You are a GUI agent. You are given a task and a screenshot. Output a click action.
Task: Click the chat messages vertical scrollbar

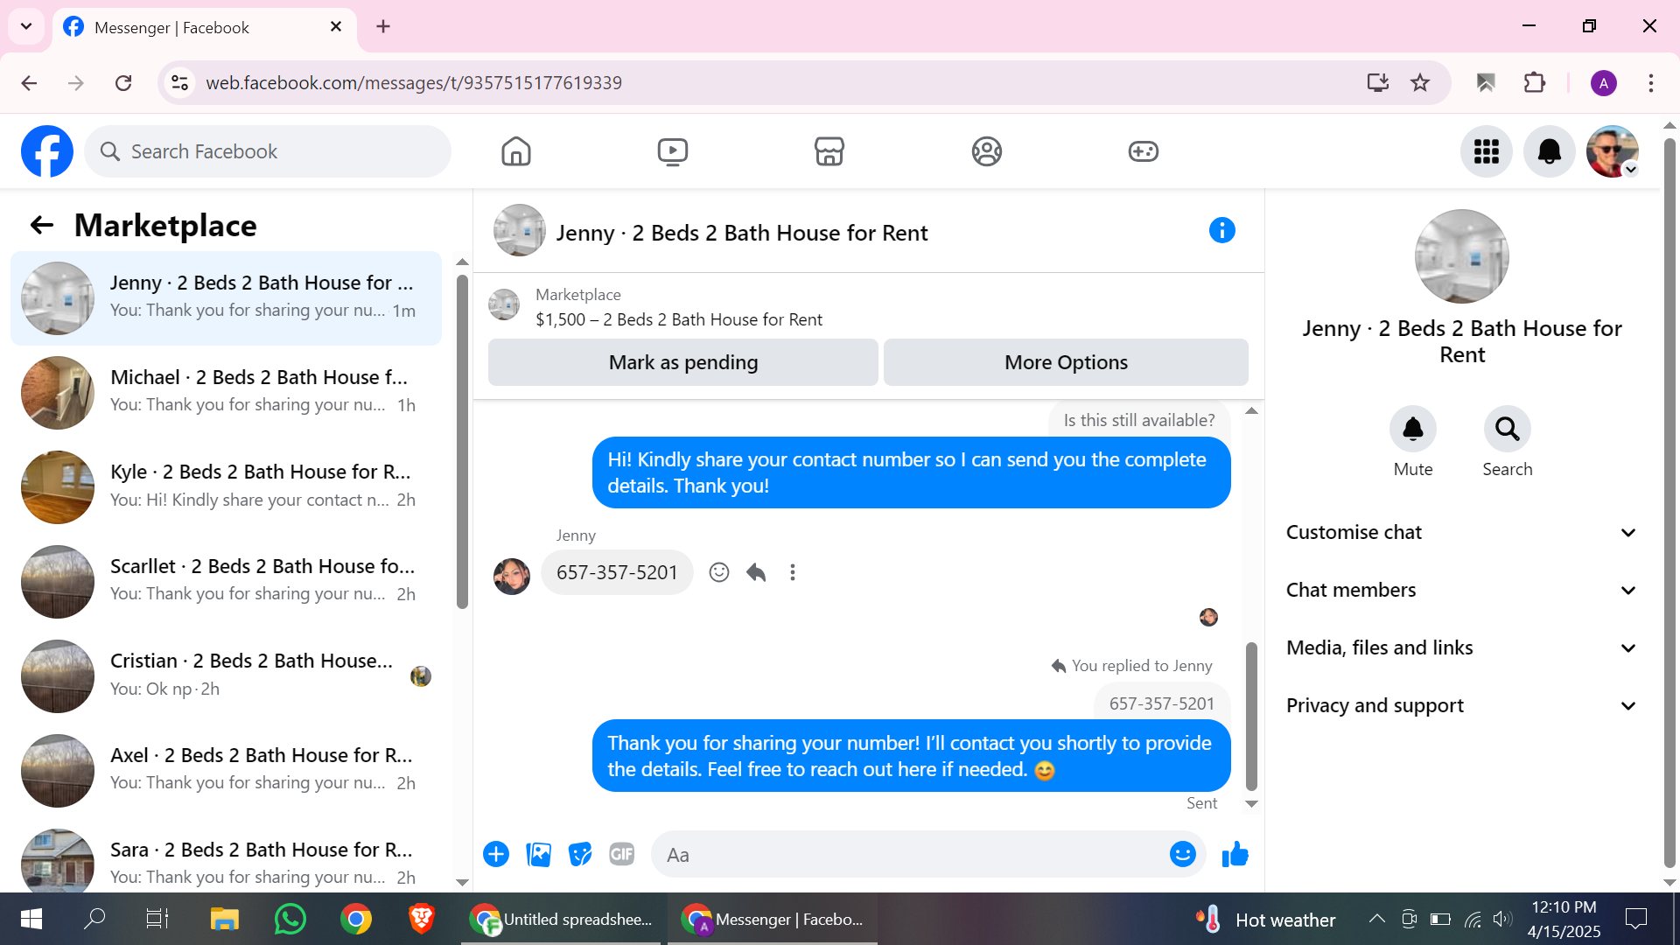(x=1251, y=716)
